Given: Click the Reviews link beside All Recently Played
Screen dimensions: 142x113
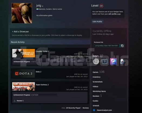Looking at the screenshot, I should (x=86, y=108).
